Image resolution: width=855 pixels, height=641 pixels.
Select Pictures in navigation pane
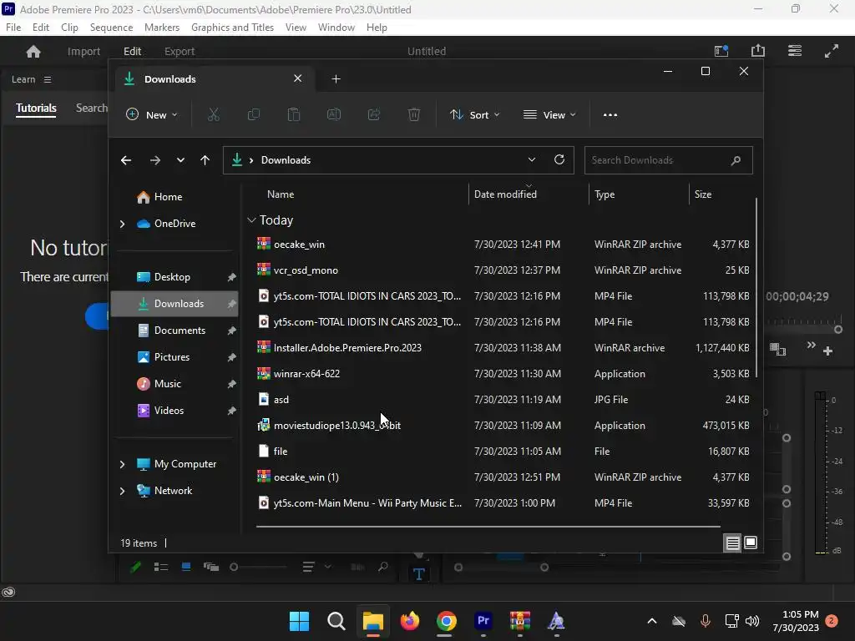click(x=175, y=357)
